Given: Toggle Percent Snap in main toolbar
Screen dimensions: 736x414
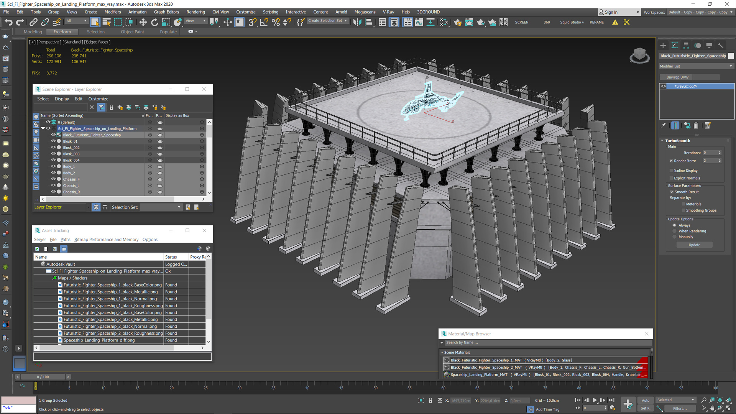Looking at the screenshot, I should pyautogui.click(x=276, y=22).
